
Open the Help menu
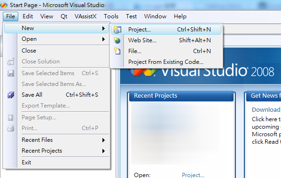tap(180, 16)
